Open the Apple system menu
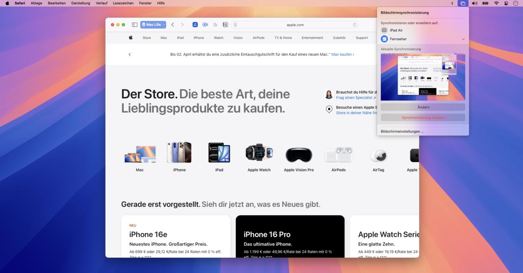Image resolution: width=523 pixels, height=273 pixels. pyautogui.click(x=7, y=3)
